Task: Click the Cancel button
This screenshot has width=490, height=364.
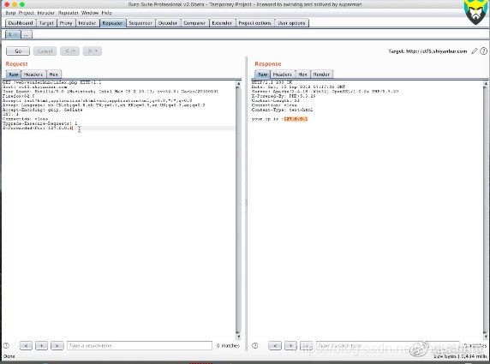Action: pyautogui.click(x=45, y=51)
